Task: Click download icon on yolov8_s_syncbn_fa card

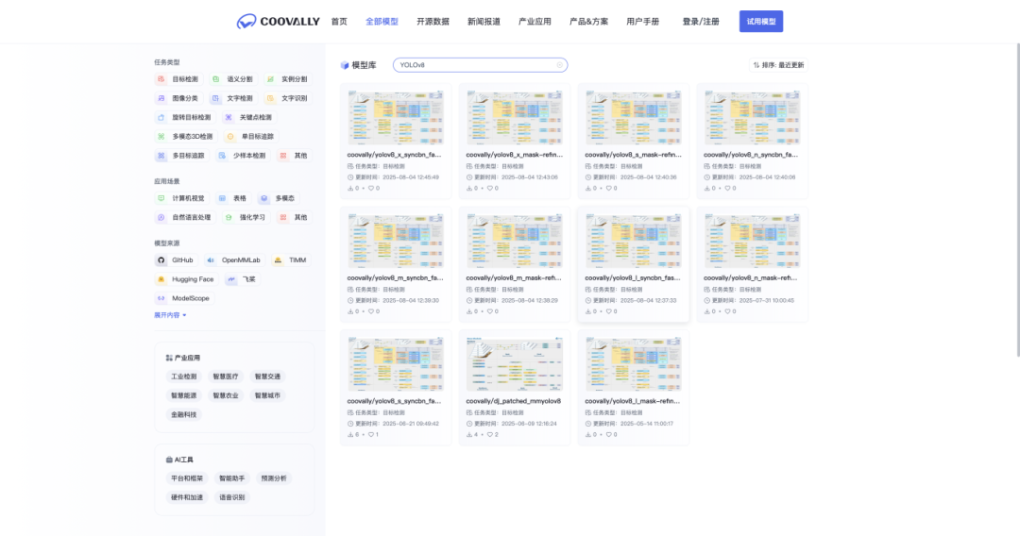Action: 350,435
